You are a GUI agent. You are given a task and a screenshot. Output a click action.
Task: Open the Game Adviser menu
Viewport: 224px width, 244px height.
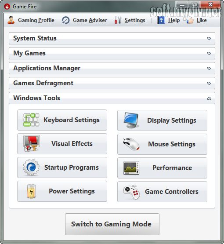pos(90,20)
